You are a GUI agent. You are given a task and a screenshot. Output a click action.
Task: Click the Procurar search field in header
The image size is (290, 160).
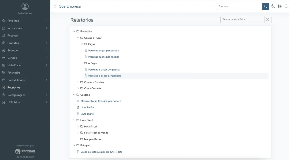tap(239, 6)
